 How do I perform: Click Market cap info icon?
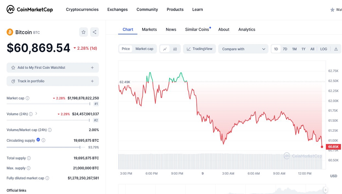[x=27, y=98]
